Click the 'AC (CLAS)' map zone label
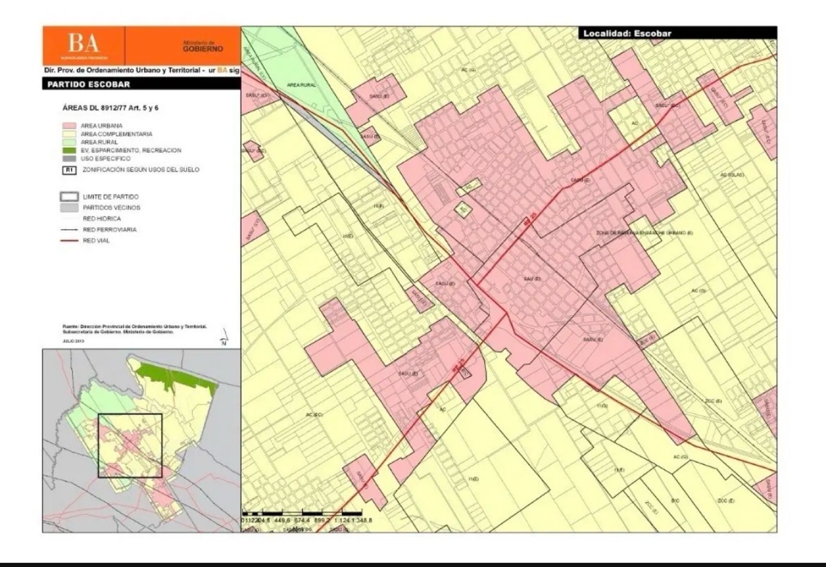The image size is (826, 567). point(732,175)
